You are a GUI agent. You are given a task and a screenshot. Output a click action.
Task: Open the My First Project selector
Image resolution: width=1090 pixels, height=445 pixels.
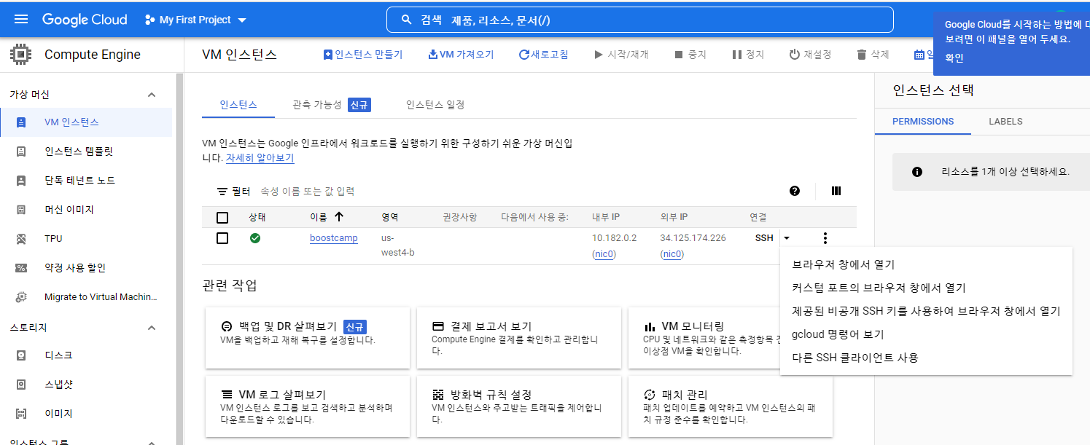coord(195,20)
